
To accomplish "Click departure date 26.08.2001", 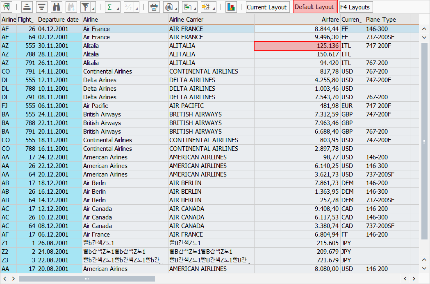I will [x=59, y=243].
